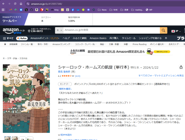The height and width of the screenshot is (140, 185).
Task: Open the Amazon bookmark icon in bookmarks bar
Action: click(x=37, y=10)
